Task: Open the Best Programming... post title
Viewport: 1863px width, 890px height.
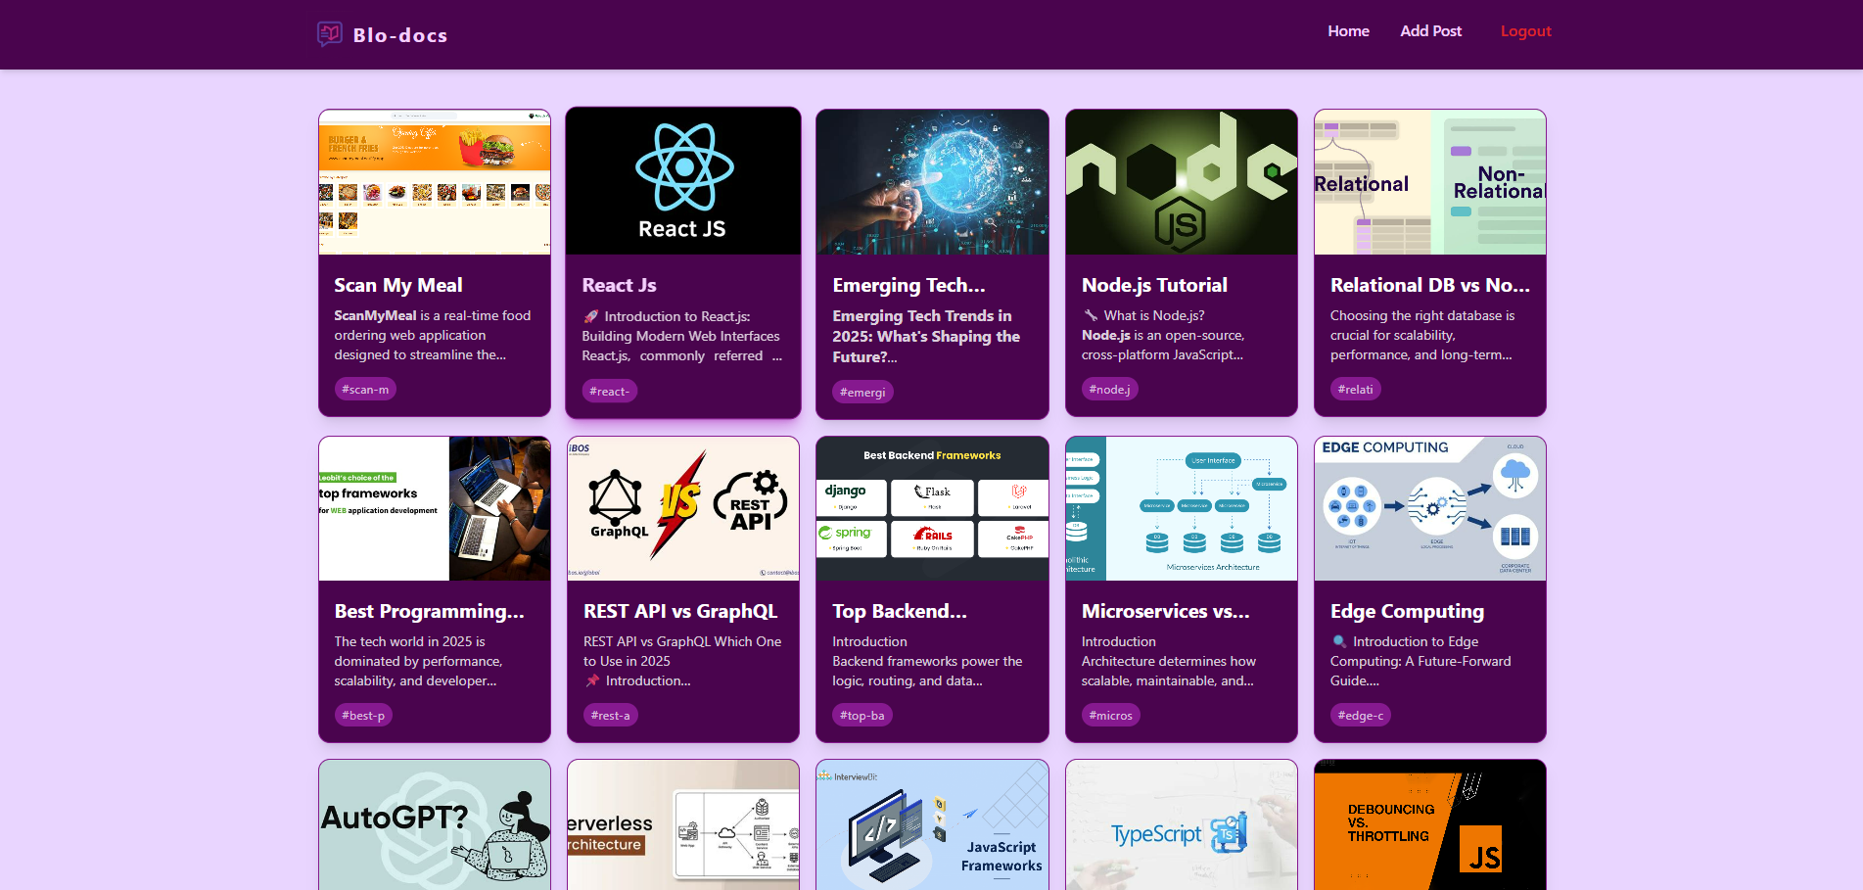Action: click(429, 611)
